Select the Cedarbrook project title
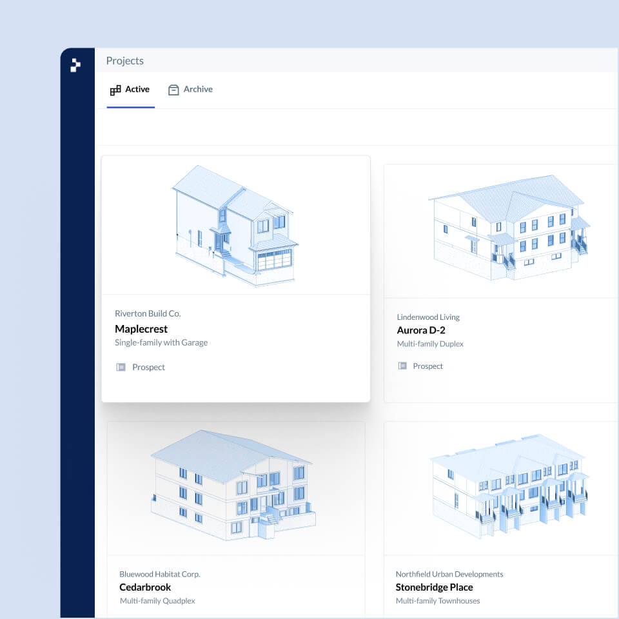The height and width of the screenshot is (619, 619). [x=145, y=587]
